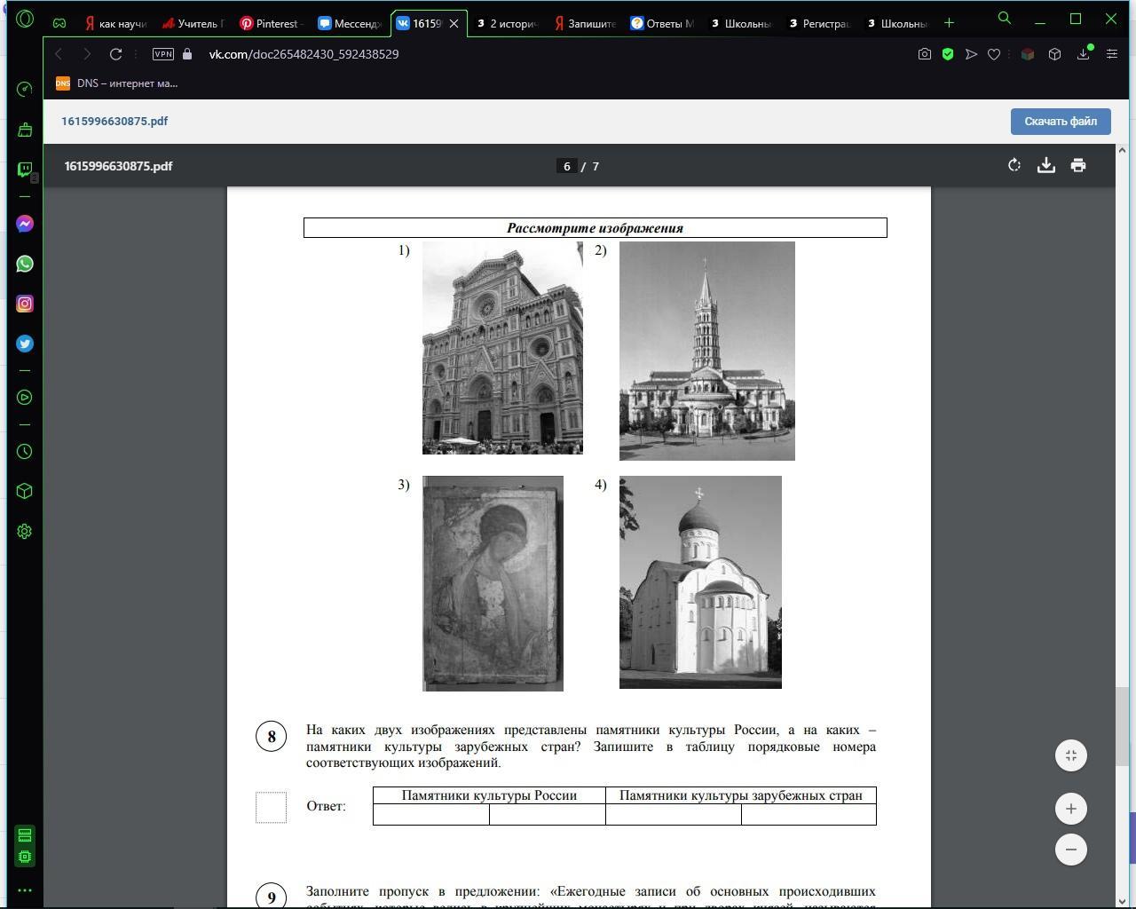Download the PDF from viewer toolbar
Viewport: 1136px width, 909px height.
(1046, 165)
